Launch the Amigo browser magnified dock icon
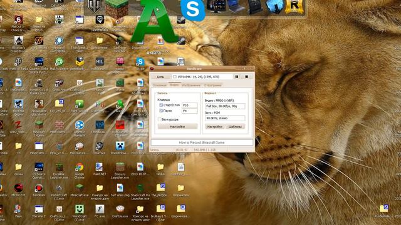The width and height of the screenshot is (401, 225). (154, 22)
